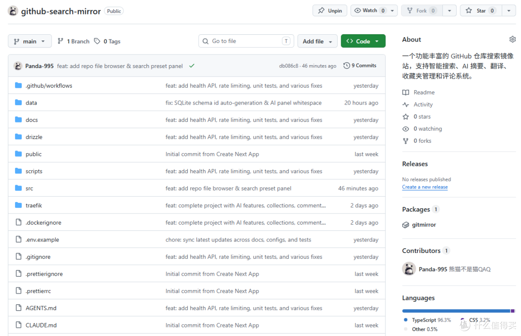This screenshot has width=521, height=336.
Task: Open the .env.example file name
Action: 42,240
